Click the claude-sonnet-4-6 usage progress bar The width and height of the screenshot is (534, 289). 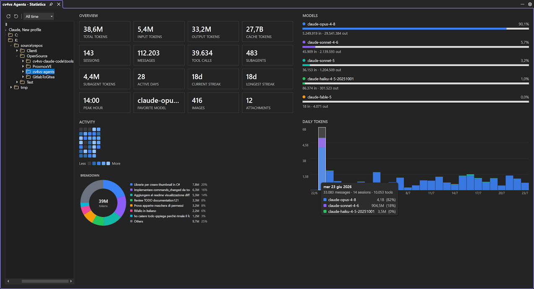point(416,47)
